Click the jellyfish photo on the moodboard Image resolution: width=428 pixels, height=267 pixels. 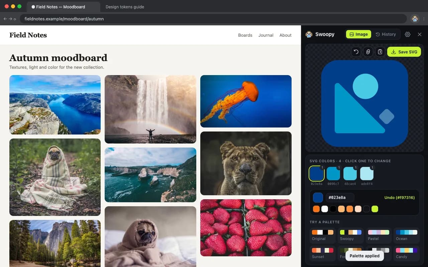point(246,101)
